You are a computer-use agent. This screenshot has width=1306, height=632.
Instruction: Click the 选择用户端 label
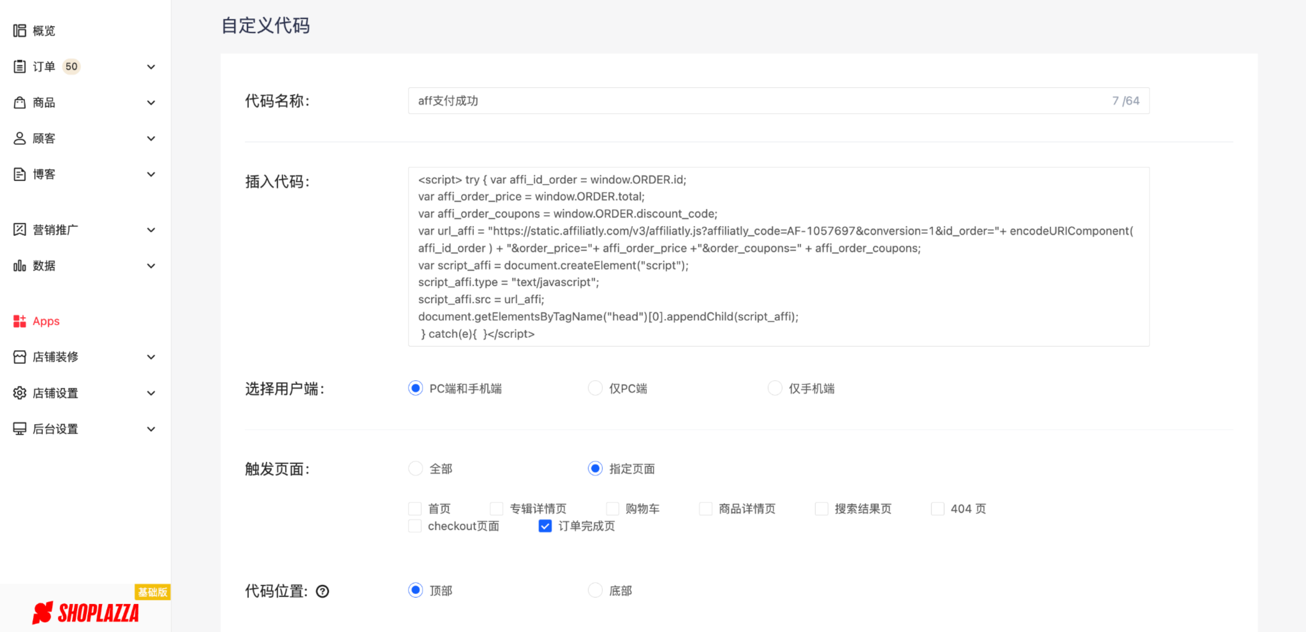[x=285, y=389]
